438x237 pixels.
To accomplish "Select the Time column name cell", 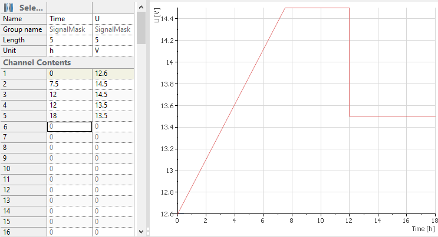I will (x=70, y=19).
